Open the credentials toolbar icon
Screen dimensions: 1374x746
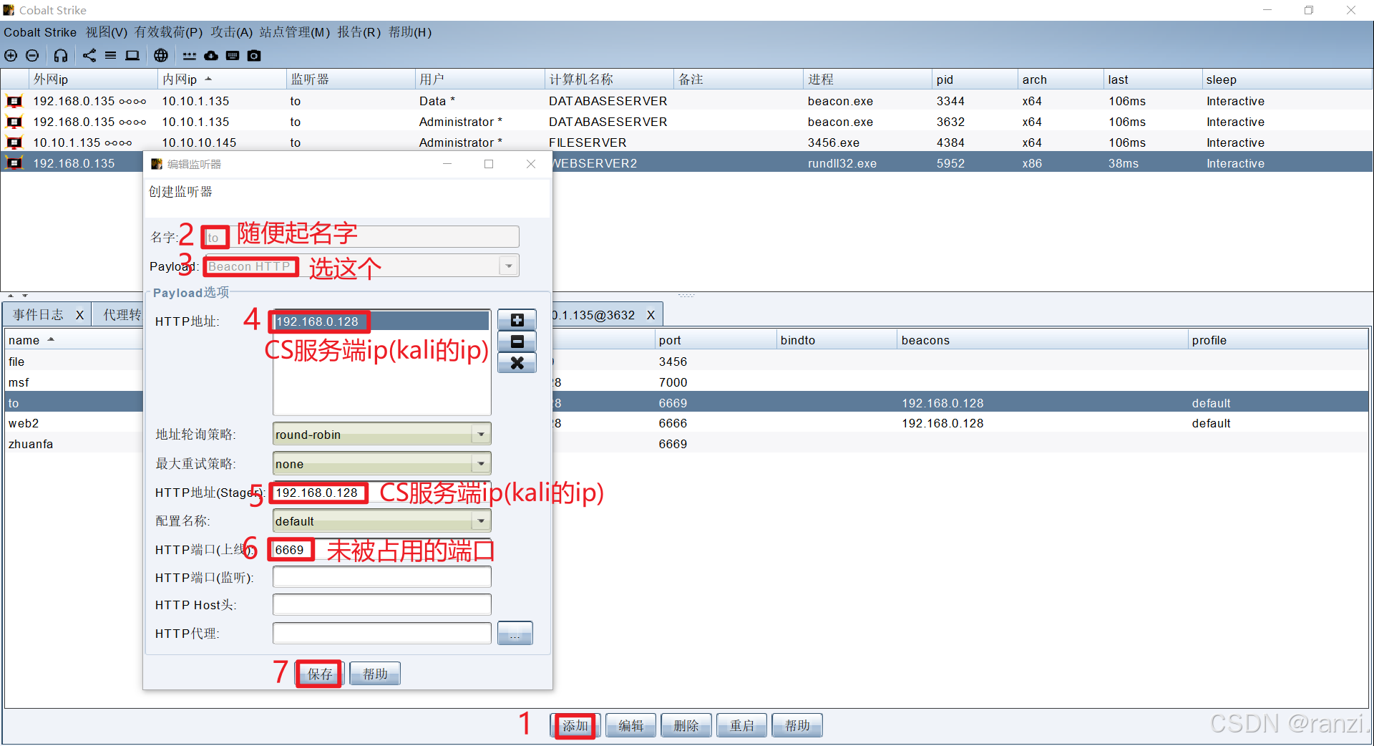click(x=189, y=55)
